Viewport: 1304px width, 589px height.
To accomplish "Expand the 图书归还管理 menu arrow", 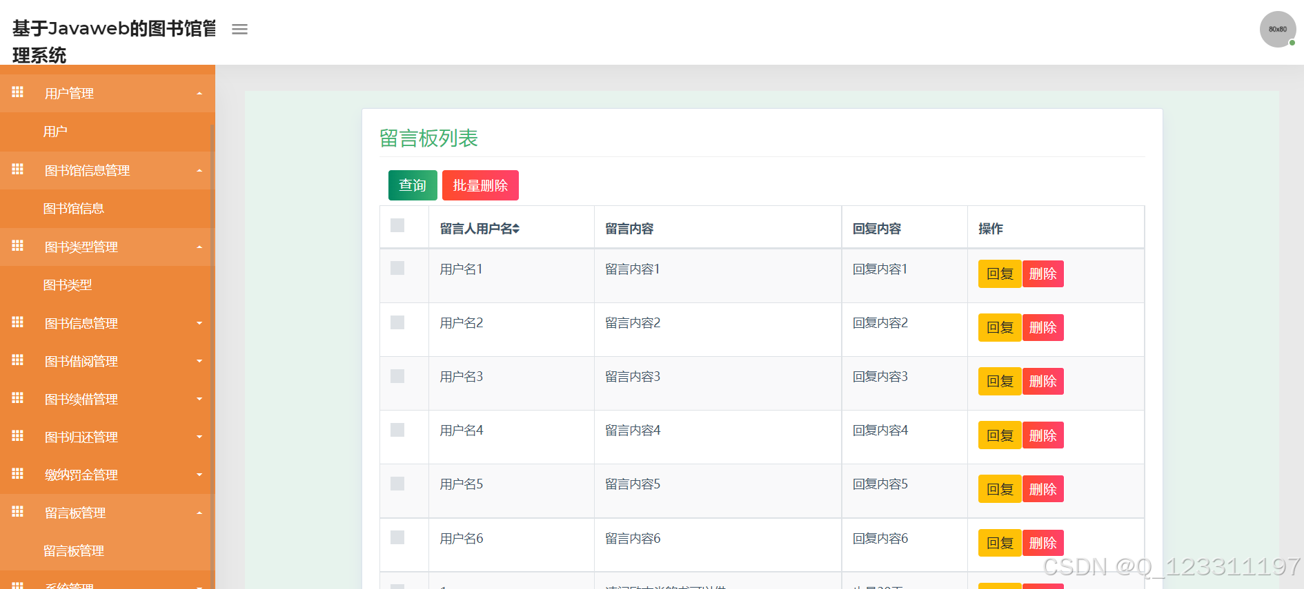I will (x=199, y=437).
